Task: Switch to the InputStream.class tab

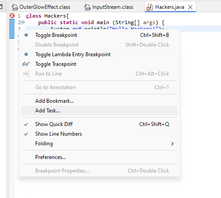Action: pos(109,7)
